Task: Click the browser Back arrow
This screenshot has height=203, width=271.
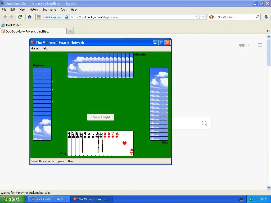Action: [x=5, y=17]
